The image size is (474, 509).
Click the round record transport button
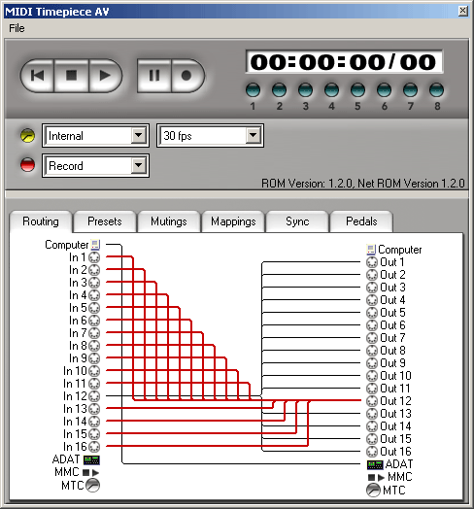[x=187, y=76]
